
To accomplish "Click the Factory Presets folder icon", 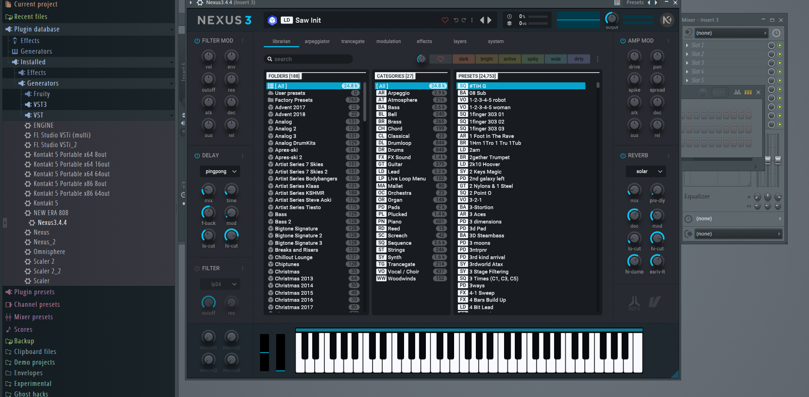I will pyautogui.click(x=271, y=100).
